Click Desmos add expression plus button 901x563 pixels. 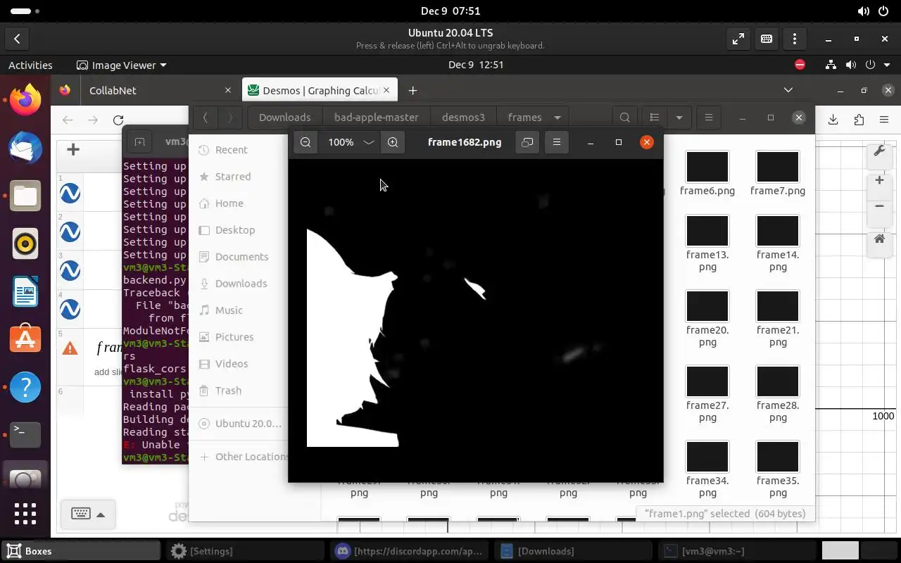(x=73, y=149)
